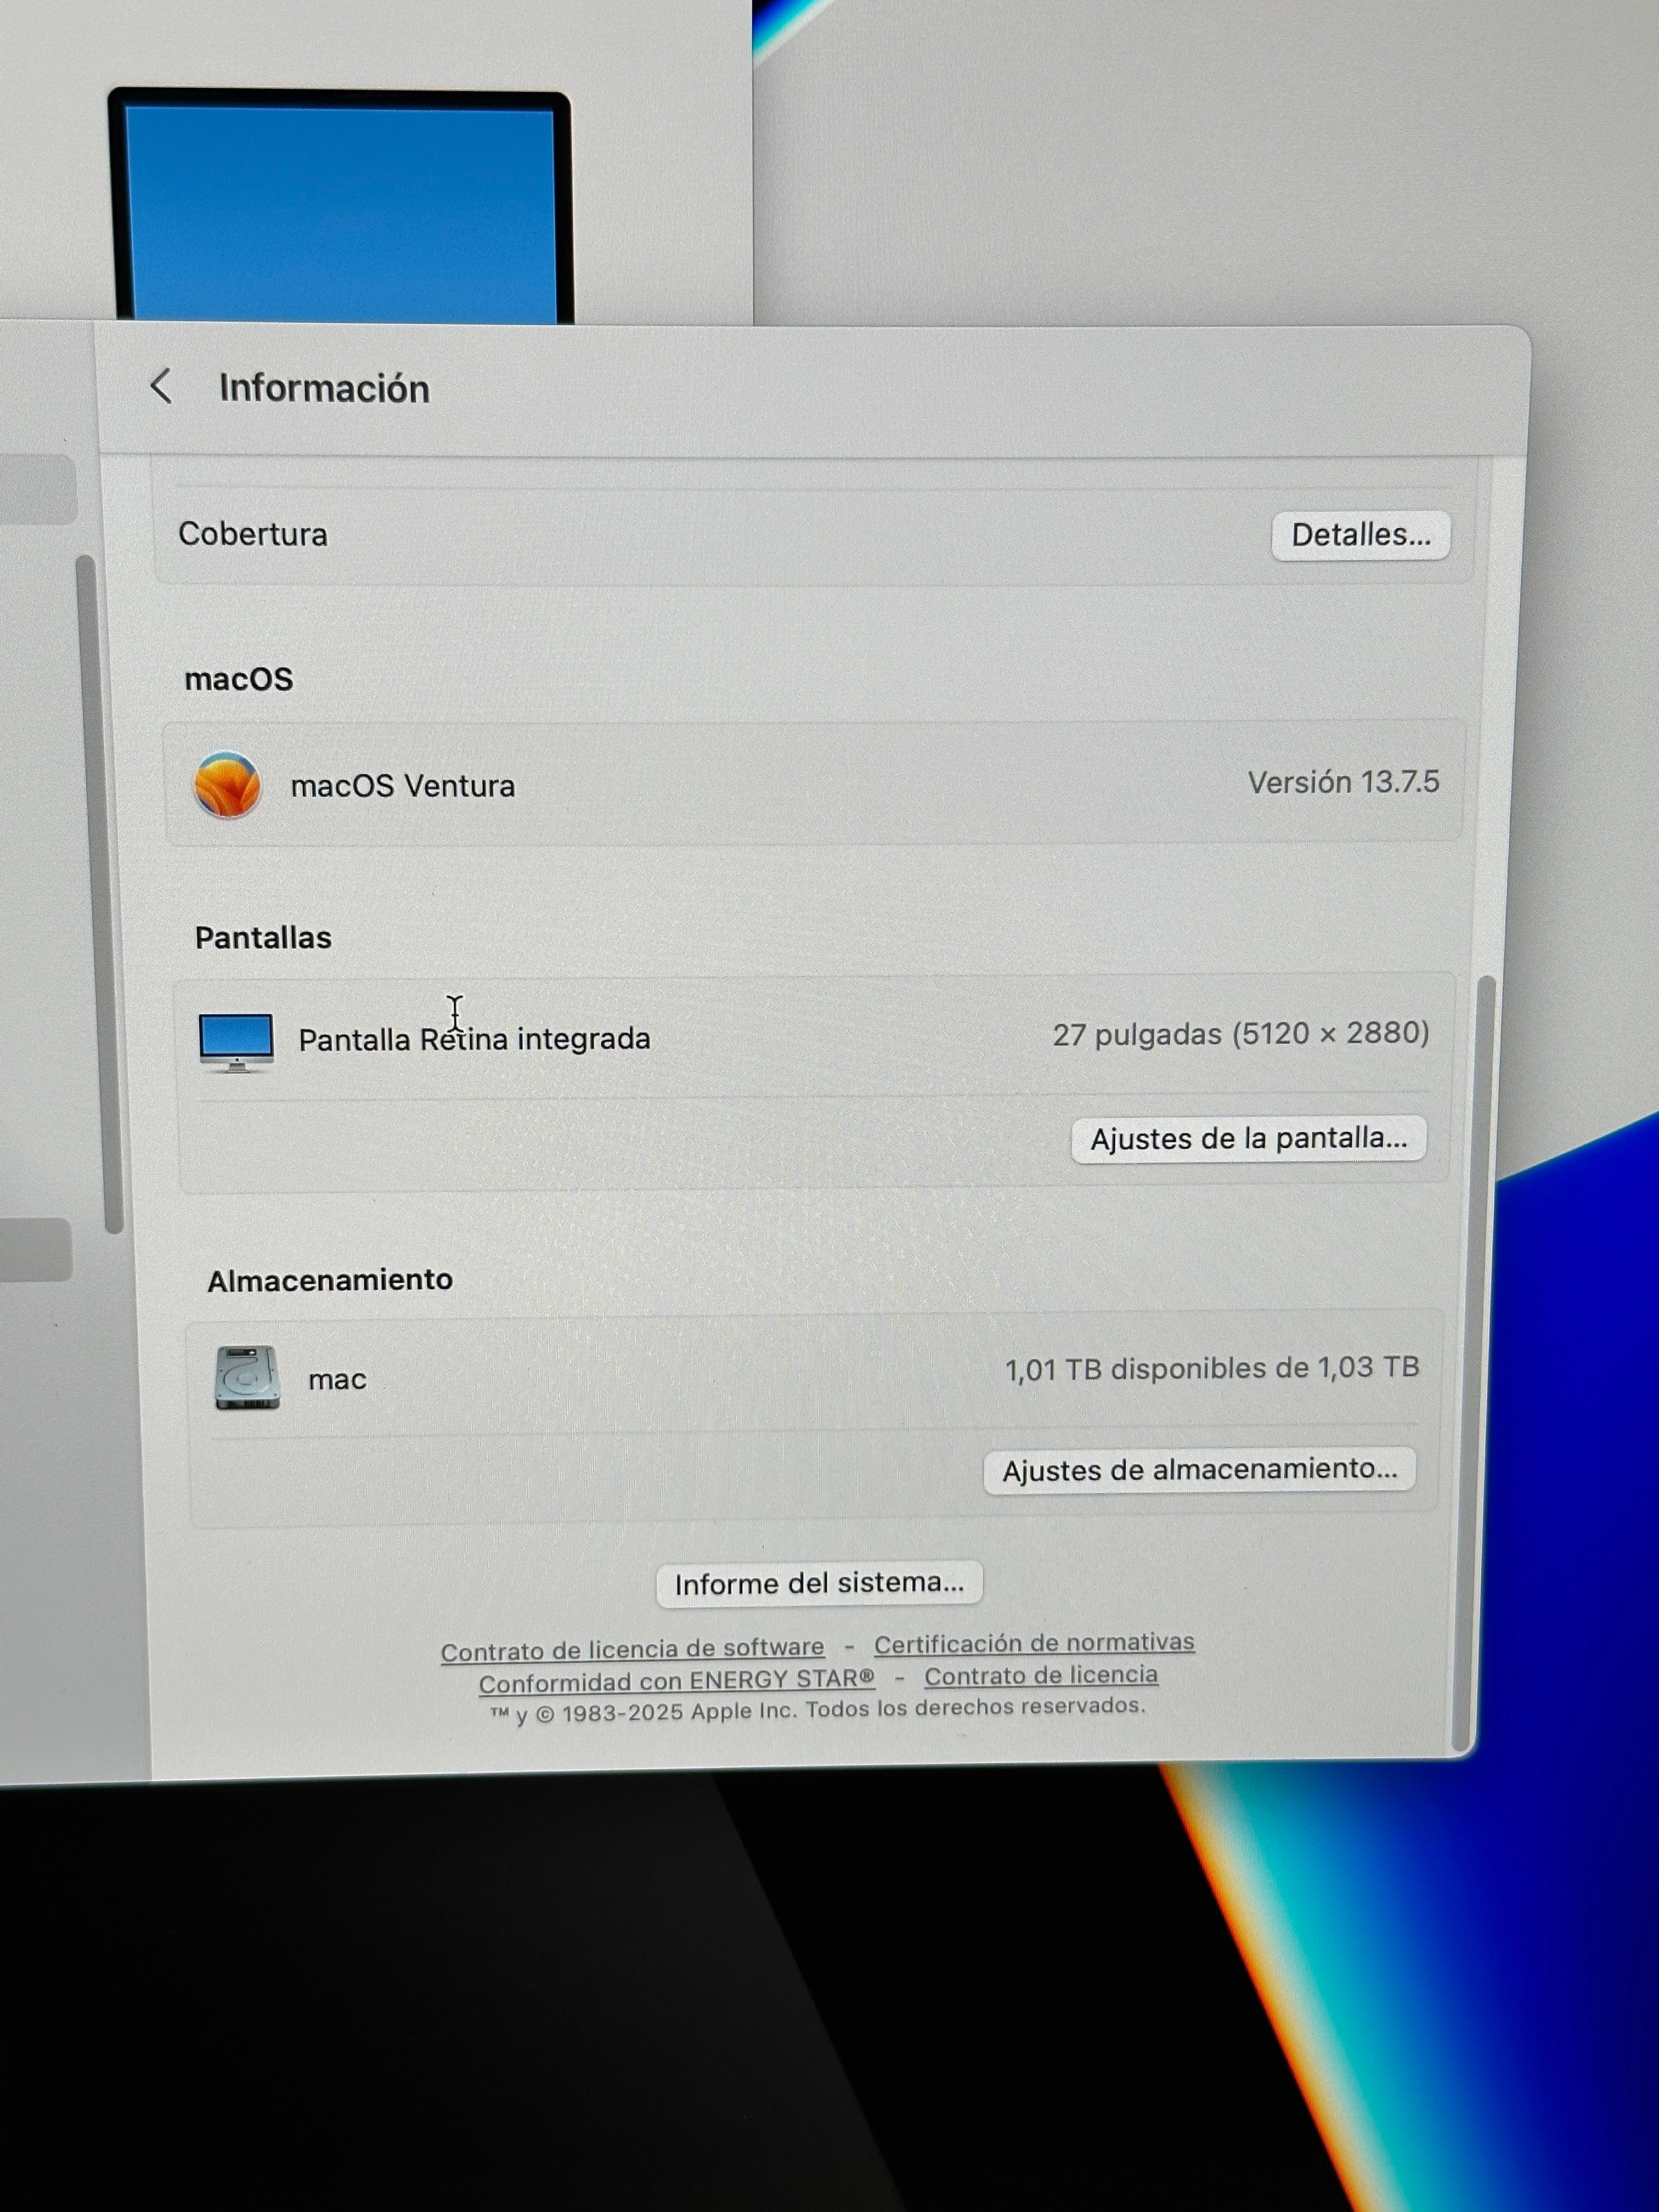This screenshot has height=2212, width=1659.
Task: Click the Mac image thumbnail at the top
Action: 341,205
